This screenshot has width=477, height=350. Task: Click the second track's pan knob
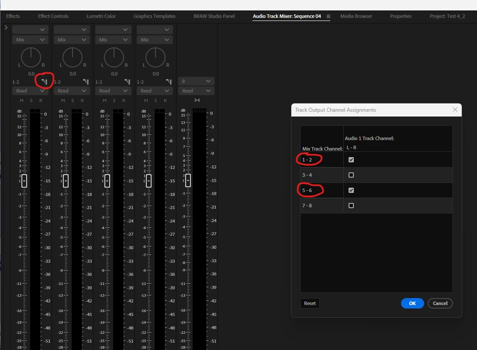[73, 57]
